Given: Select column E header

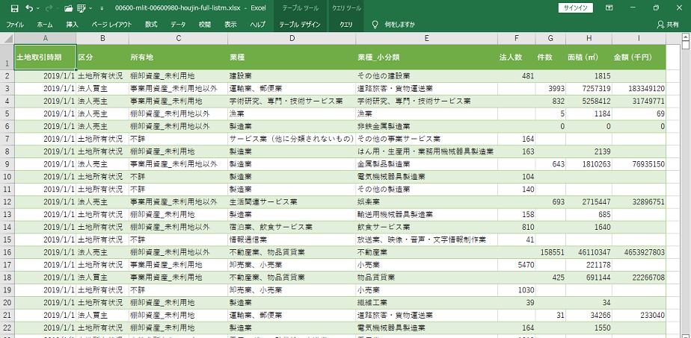Looking at the screenshot, I should point(426,38).
